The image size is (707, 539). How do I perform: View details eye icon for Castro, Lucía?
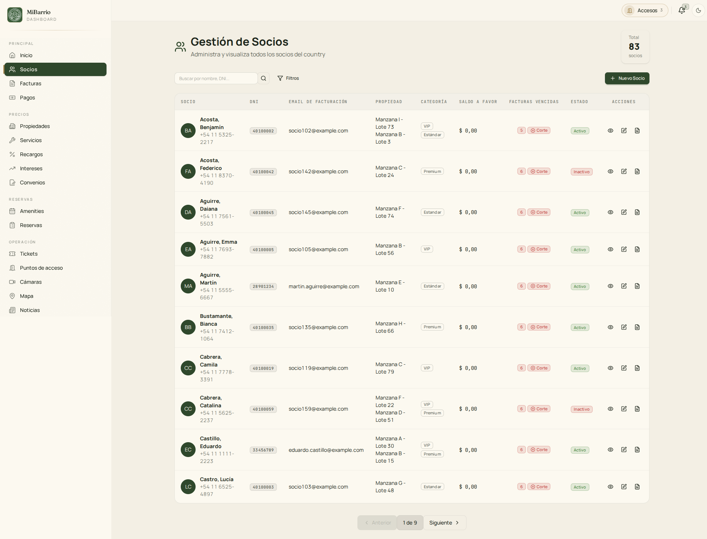point(611,487)
